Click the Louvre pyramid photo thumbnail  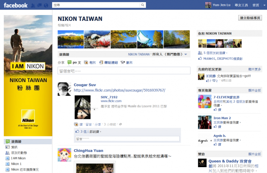coord(83,107)
